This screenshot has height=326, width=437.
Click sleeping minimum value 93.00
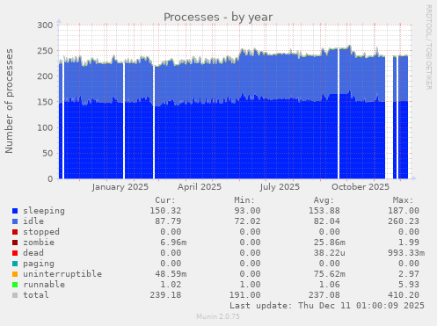point(247,211)
